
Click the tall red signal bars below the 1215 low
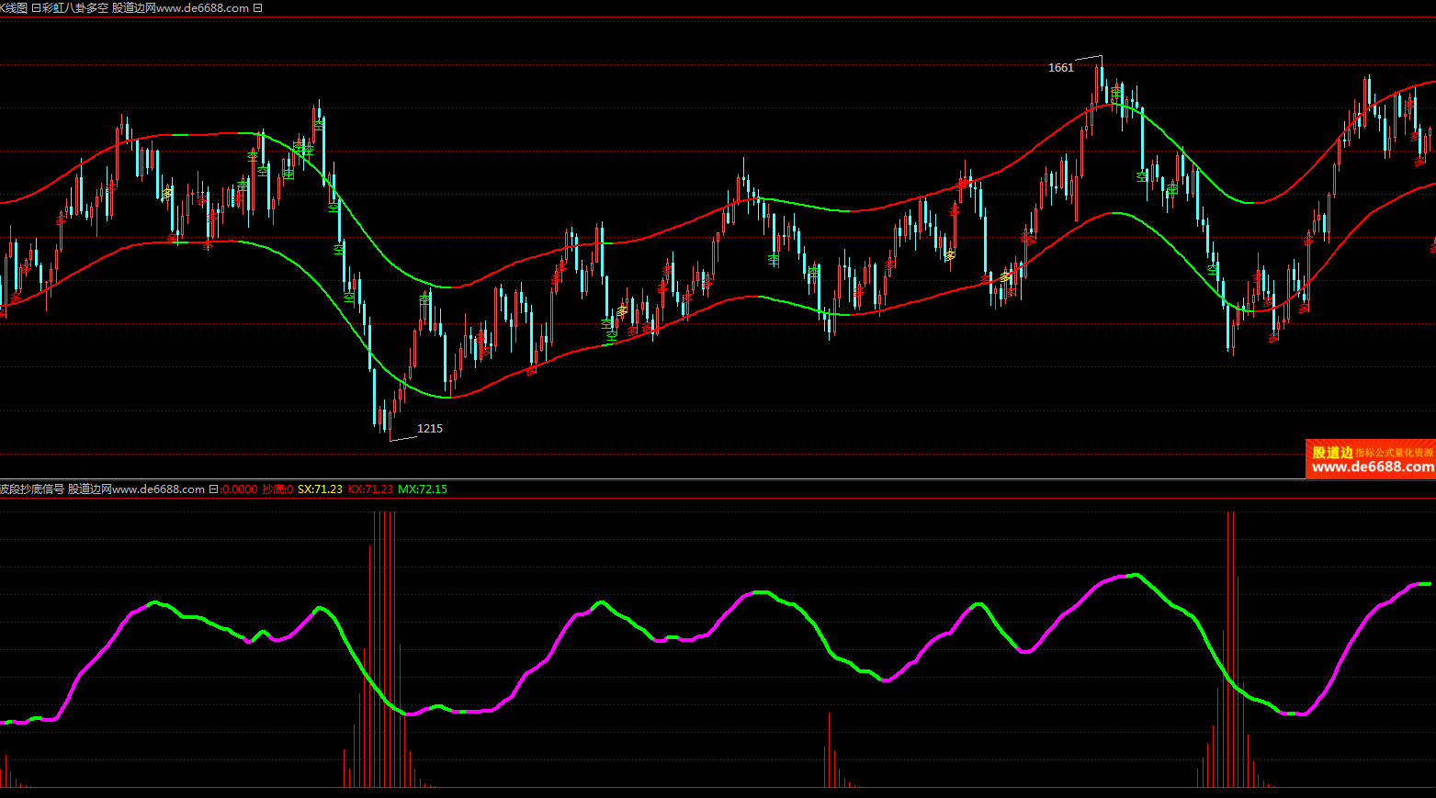pos(384,643)
